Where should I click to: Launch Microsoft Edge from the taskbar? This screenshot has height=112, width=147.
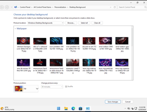point(73,108)
